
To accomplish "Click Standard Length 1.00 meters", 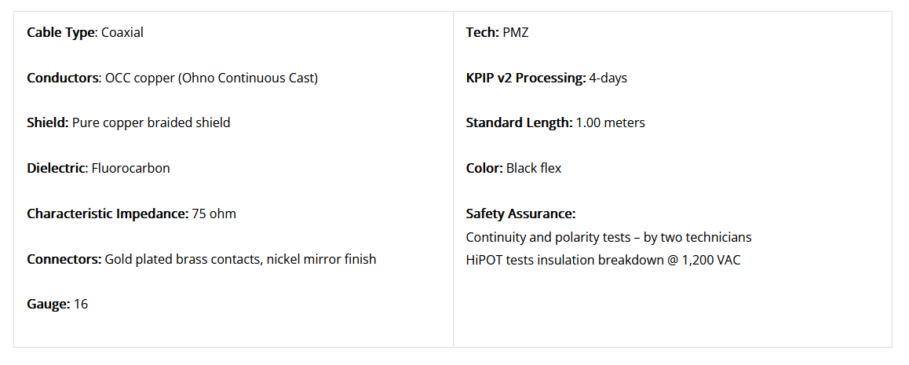I will point(556,122).
